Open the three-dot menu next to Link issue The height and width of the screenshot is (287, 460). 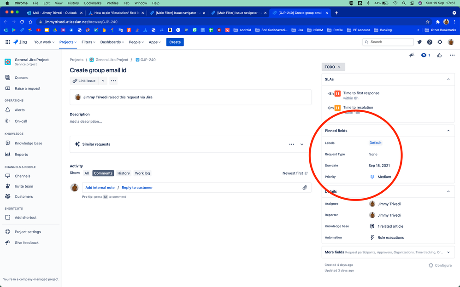tap(113, 81)
